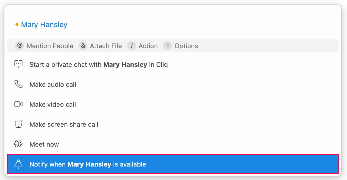Click the Mention People label

[x=50, y=46]
